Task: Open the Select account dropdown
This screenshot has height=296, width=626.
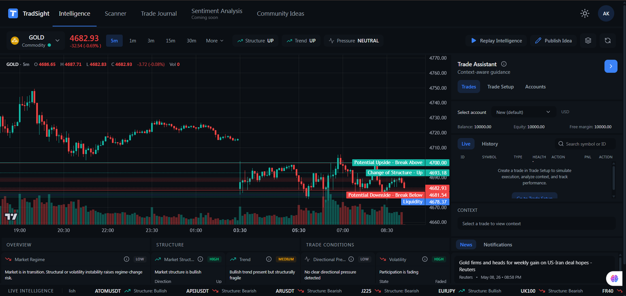Action: click(523, 112)
